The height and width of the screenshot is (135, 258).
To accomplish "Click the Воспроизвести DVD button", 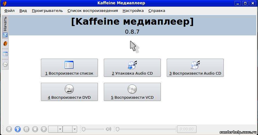I will pyautogui.click(x=69, y=92).
